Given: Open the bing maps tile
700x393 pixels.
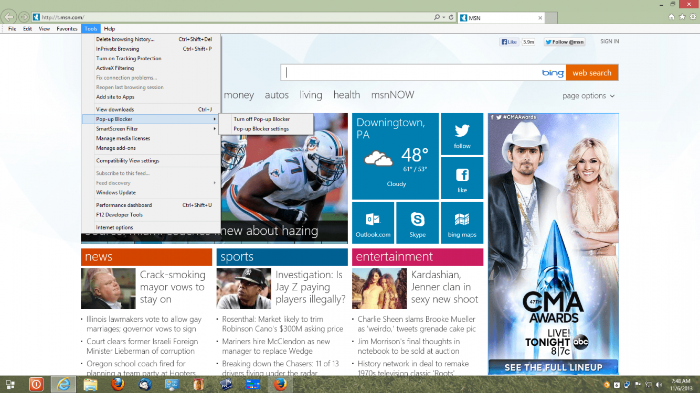Looking at the screenshot, I should [x=462, y=223].
